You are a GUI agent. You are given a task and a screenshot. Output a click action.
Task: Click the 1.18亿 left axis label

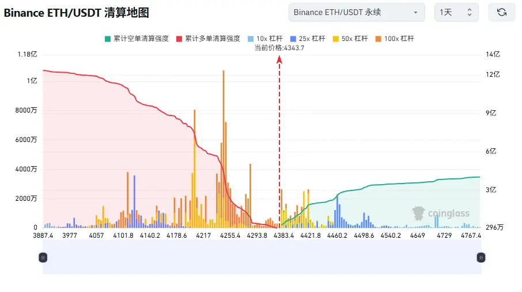click(27, 54)
